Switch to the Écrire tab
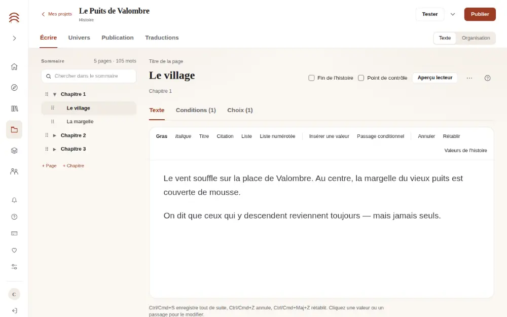The height and width of the screenshot is (317, 507). click(49, 38)
